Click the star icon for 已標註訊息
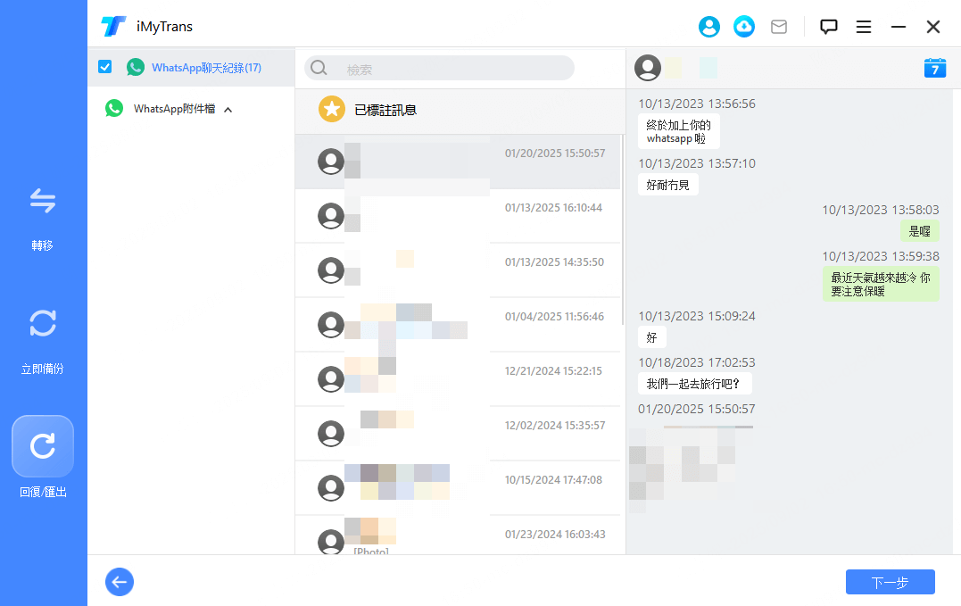Viewport: 961px width, 606px height. coord(332,109)
